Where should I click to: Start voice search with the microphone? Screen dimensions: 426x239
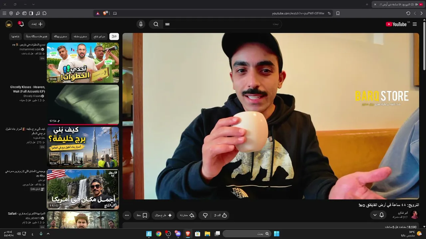pos(141,24)
